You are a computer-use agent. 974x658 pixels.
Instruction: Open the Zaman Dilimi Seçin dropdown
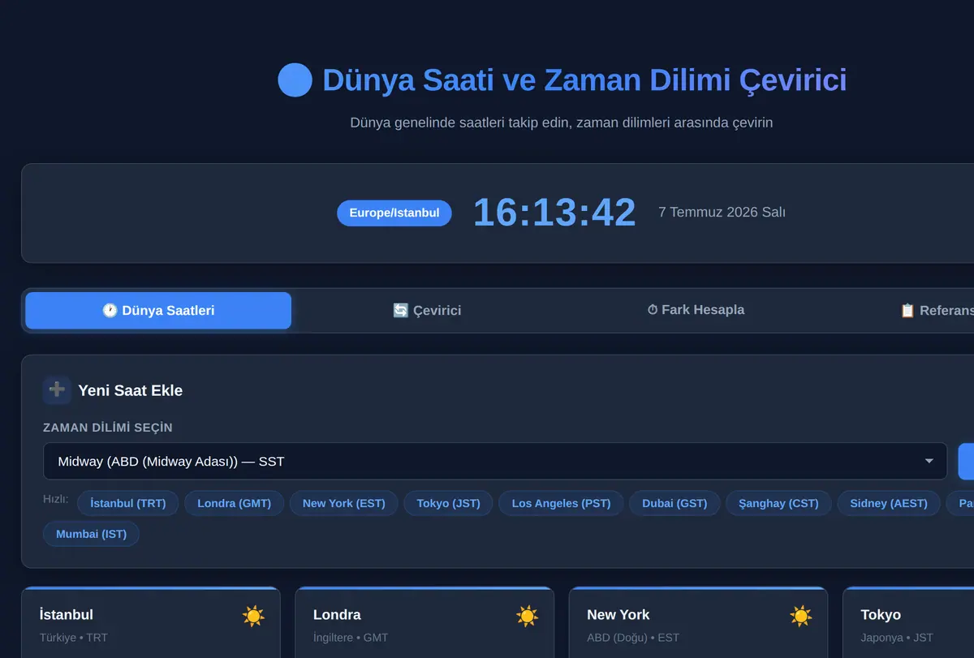(x=495, y=462)
